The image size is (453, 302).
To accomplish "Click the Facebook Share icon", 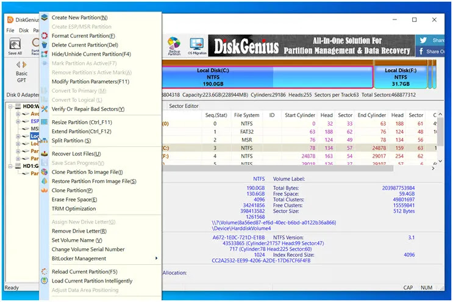I will click(x=421, y=51).
